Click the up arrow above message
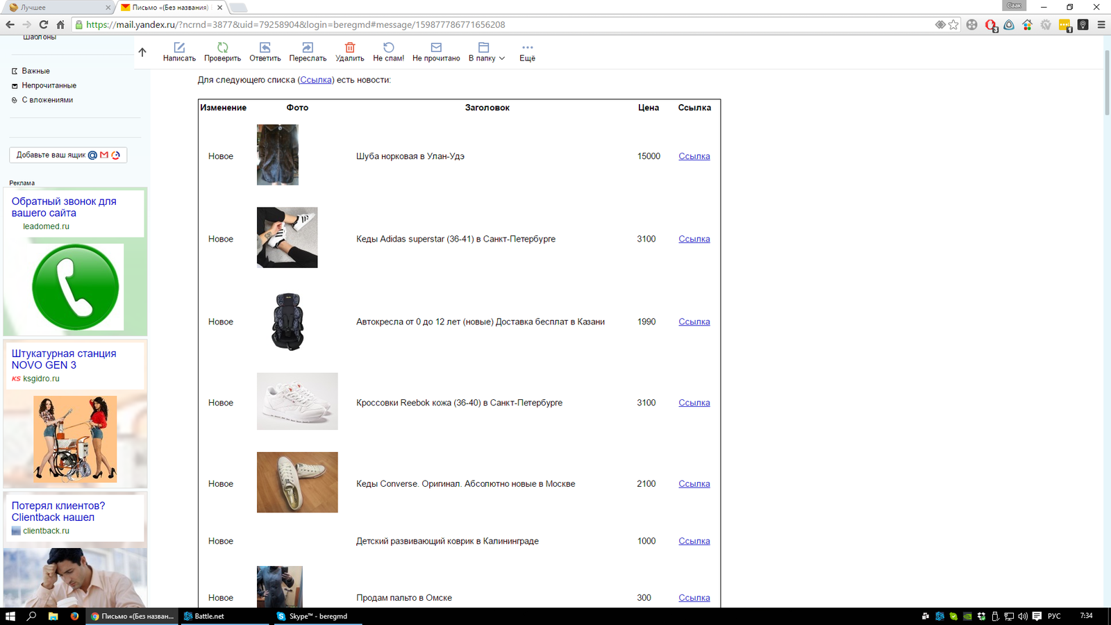Screen dimensions: 1111x625 coord(142,52)
